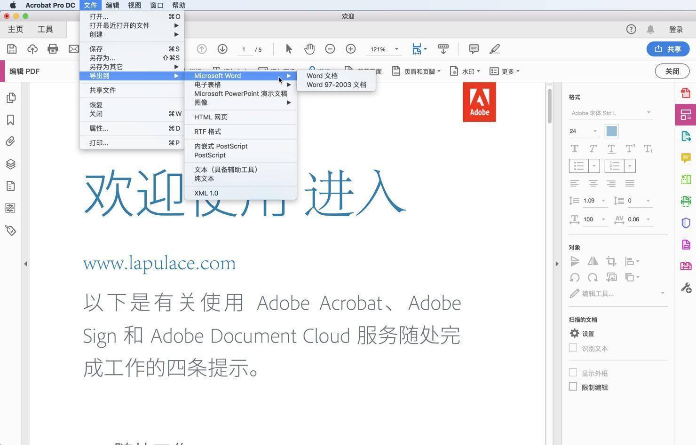The height and width of the screenshot is (445, 696).
Task: Switch to 主页 home tab
Action: pyautogui.click(x=16, y=29)
